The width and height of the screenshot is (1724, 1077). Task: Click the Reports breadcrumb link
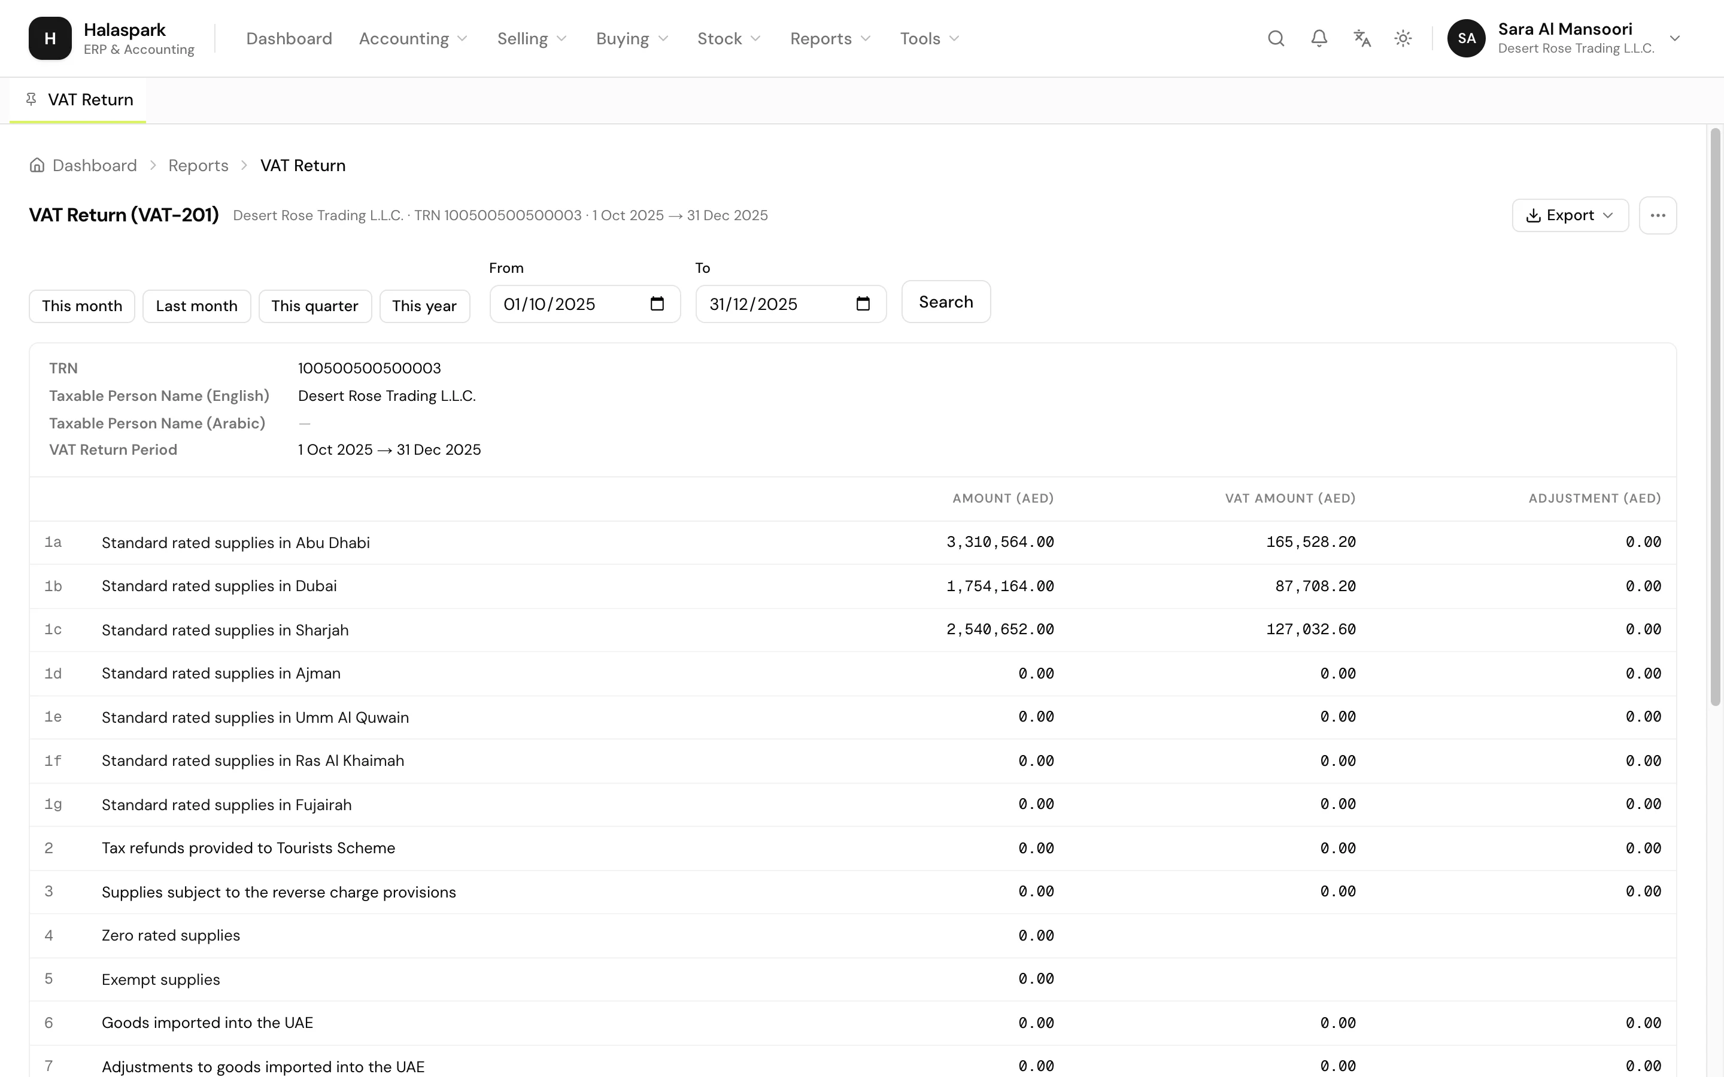[198, 165]
